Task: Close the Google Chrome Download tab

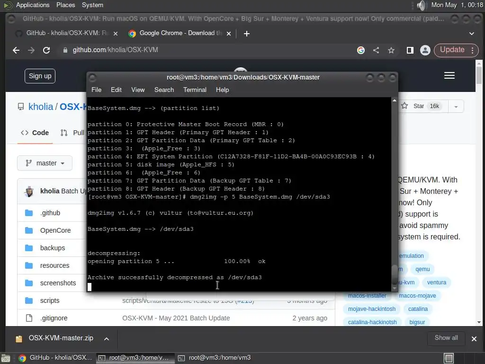Action: click(229, 34)
